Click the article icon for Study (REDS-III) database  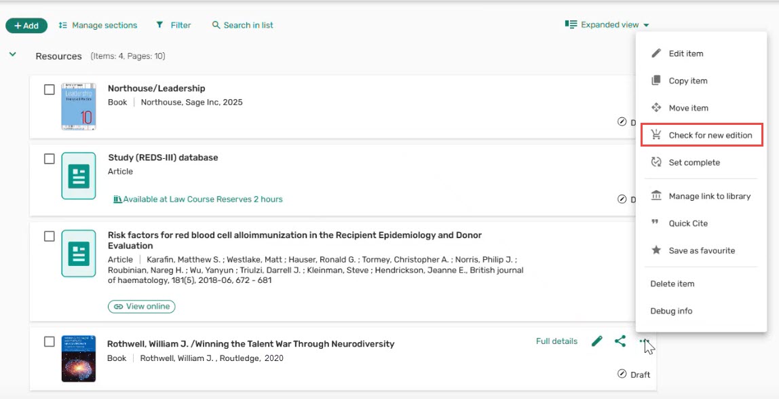point(79,176)
